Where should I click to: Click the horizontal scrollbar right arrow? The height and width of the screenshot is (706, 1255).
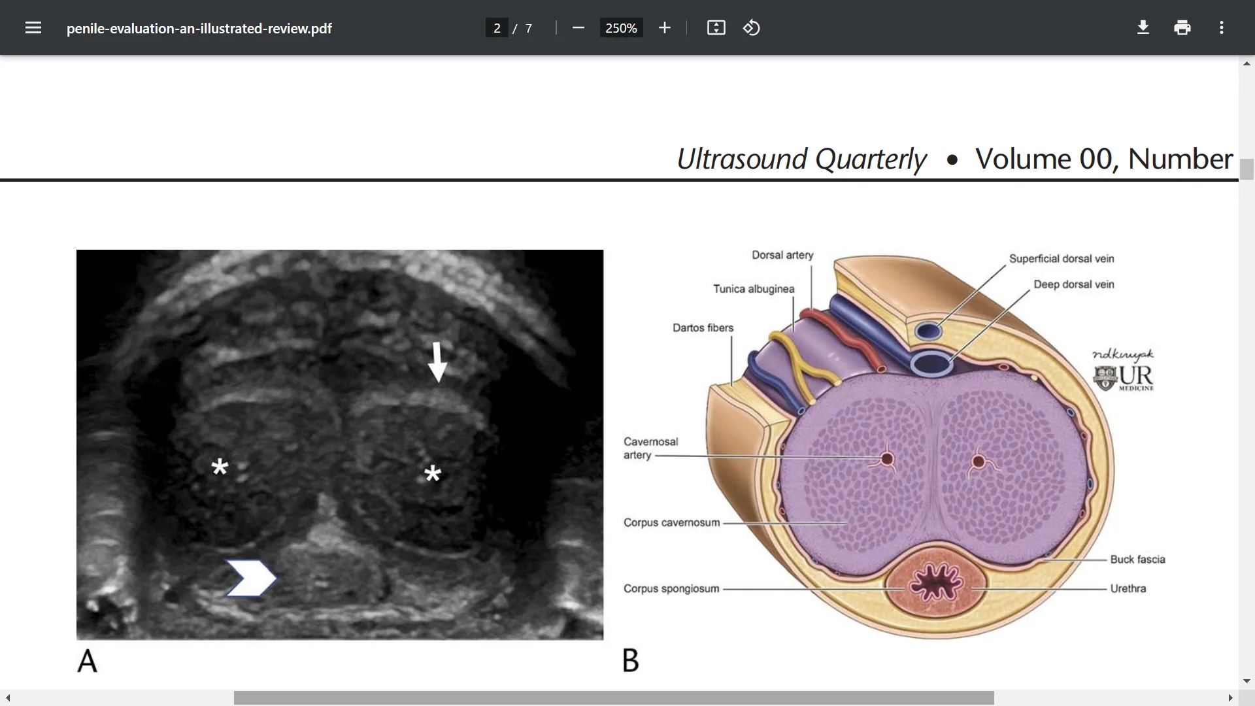(x=1230, y=699)
